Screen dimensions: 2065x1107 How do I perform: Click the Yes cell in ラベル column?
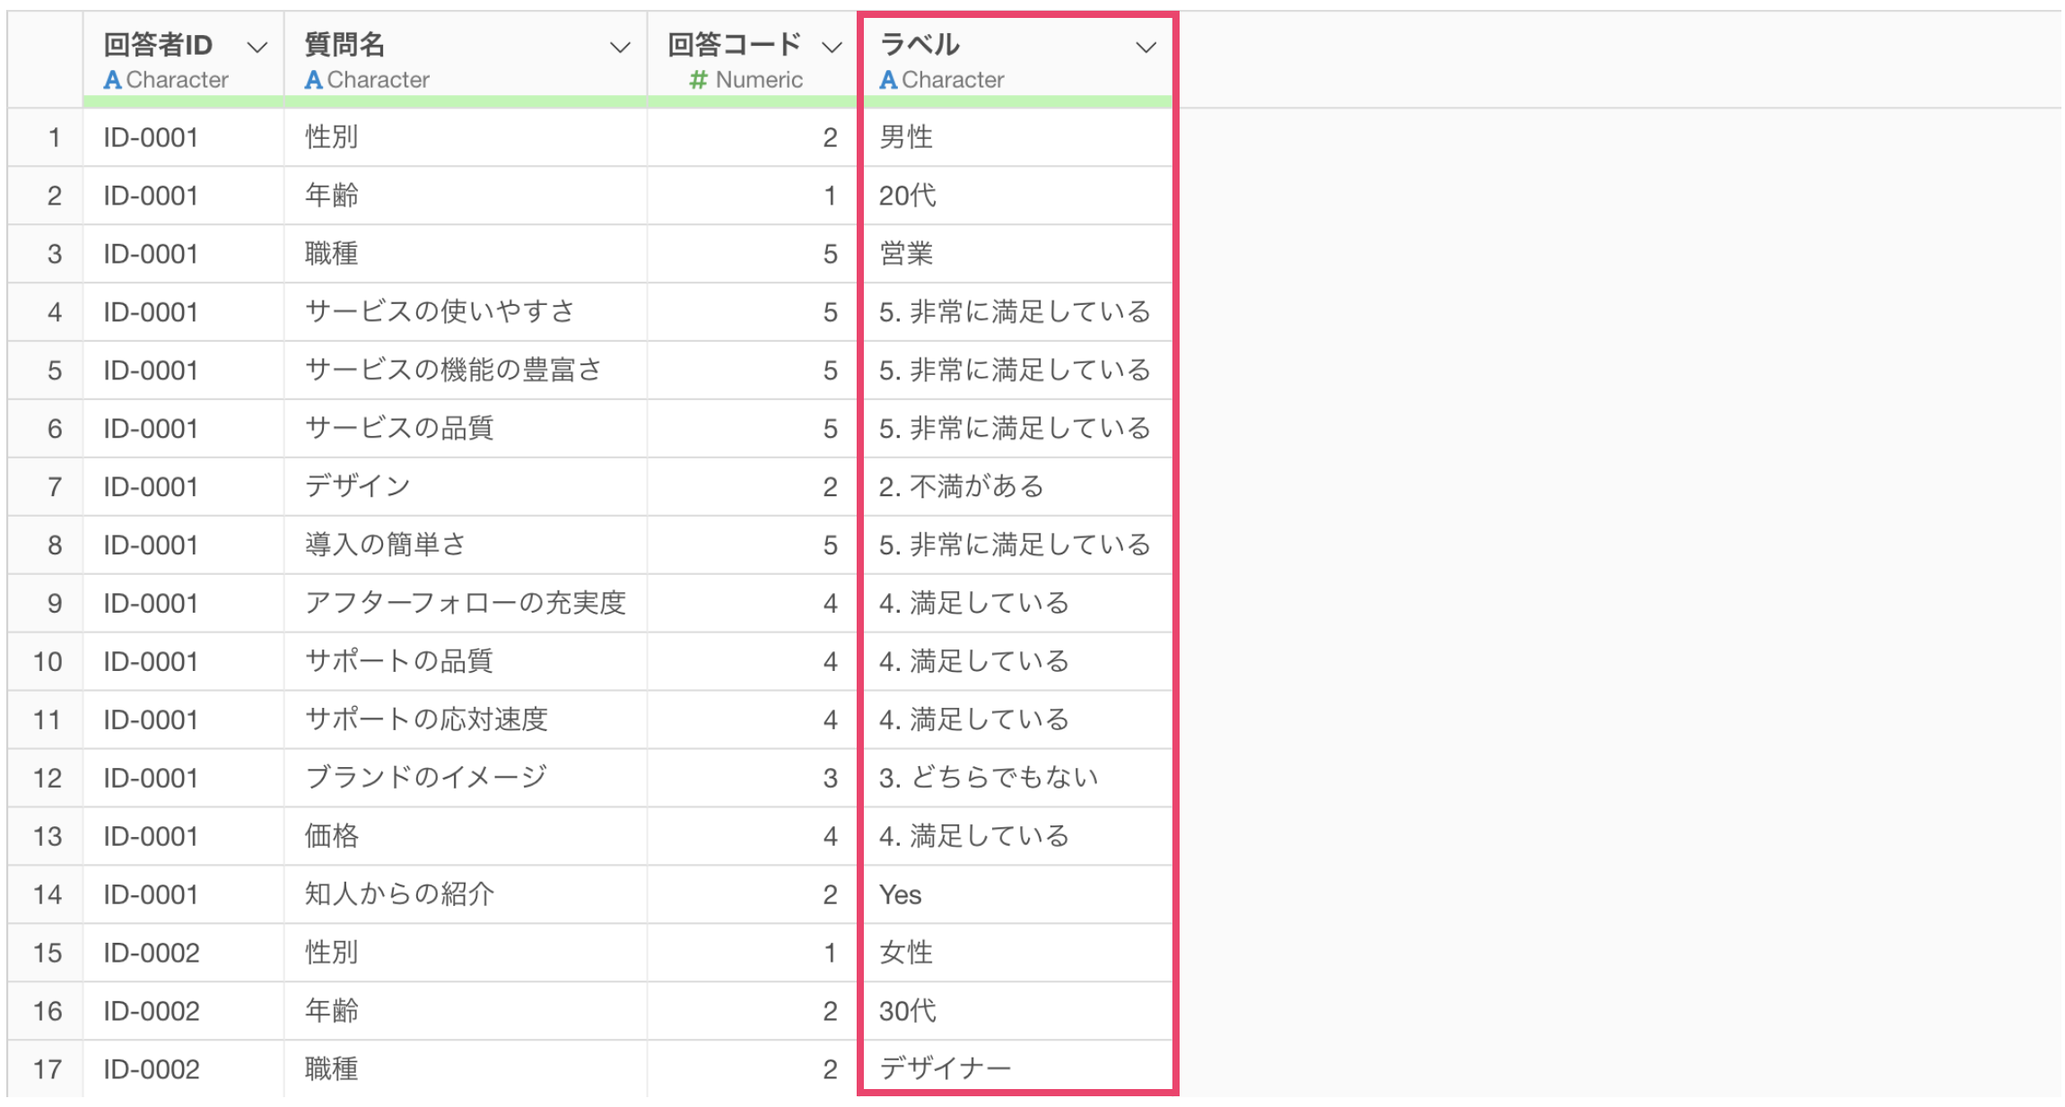click(901, 894)
